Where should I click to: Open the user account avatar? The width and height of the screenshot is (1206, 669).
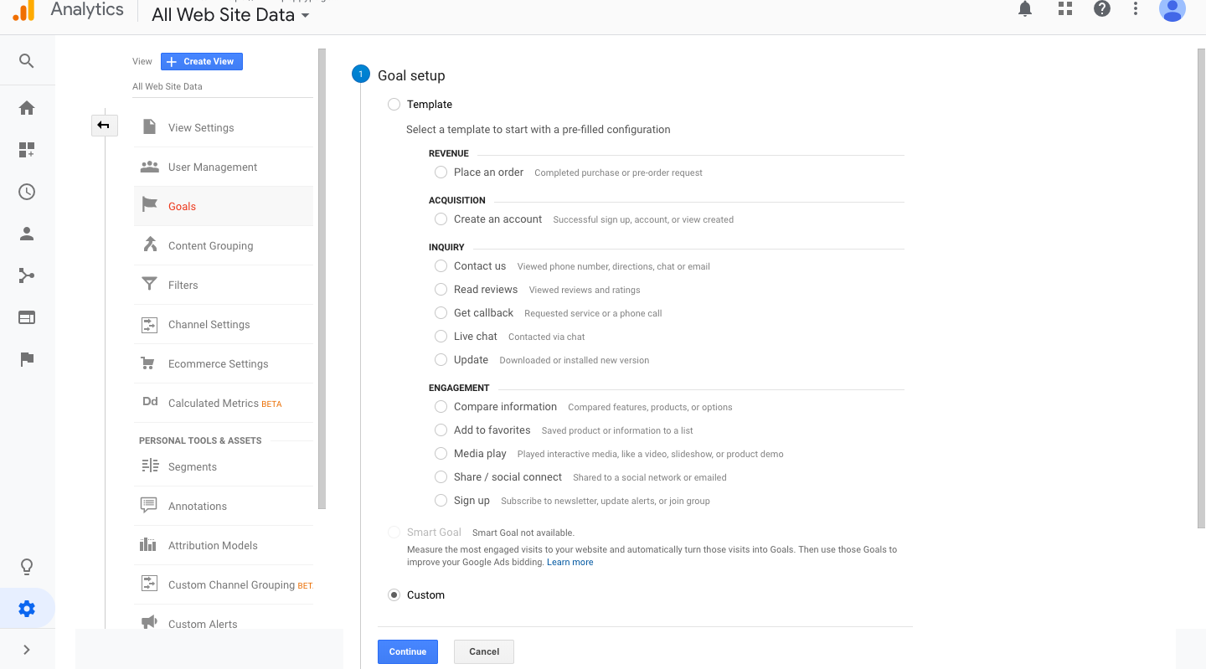tap(1172, 9)
